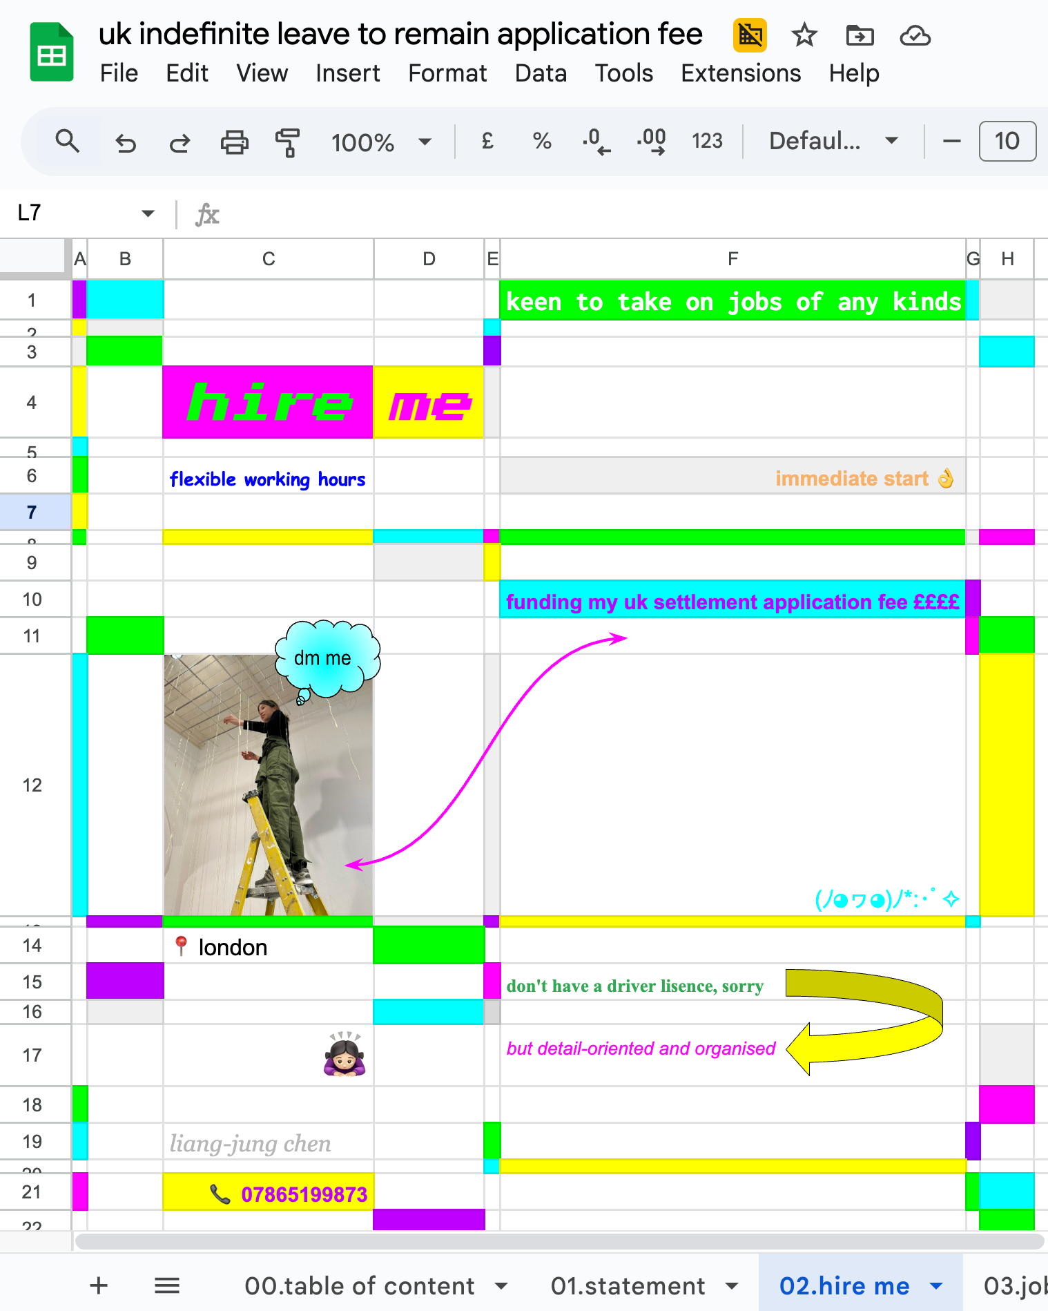Viewport: 1048px width, 1311px height.
Task: Apply percent format to cells
Action: [542, 142]
